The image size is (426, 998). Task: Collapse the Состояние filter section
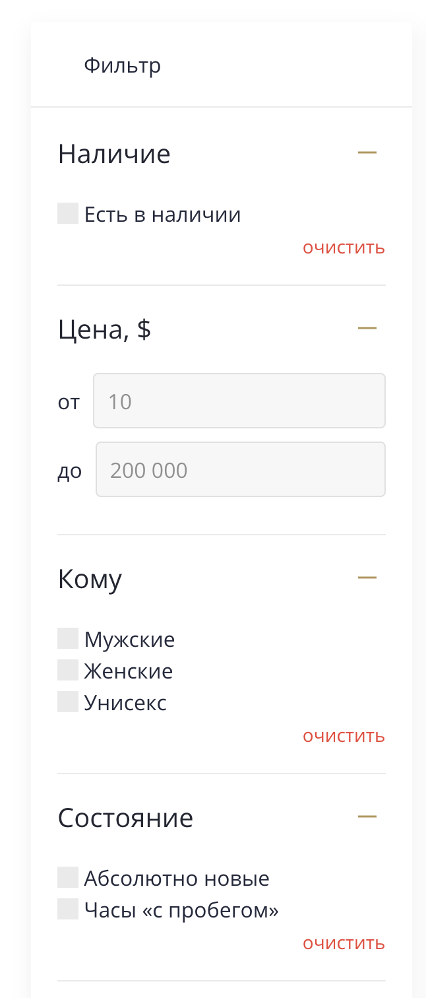click(x=367, y=817)
